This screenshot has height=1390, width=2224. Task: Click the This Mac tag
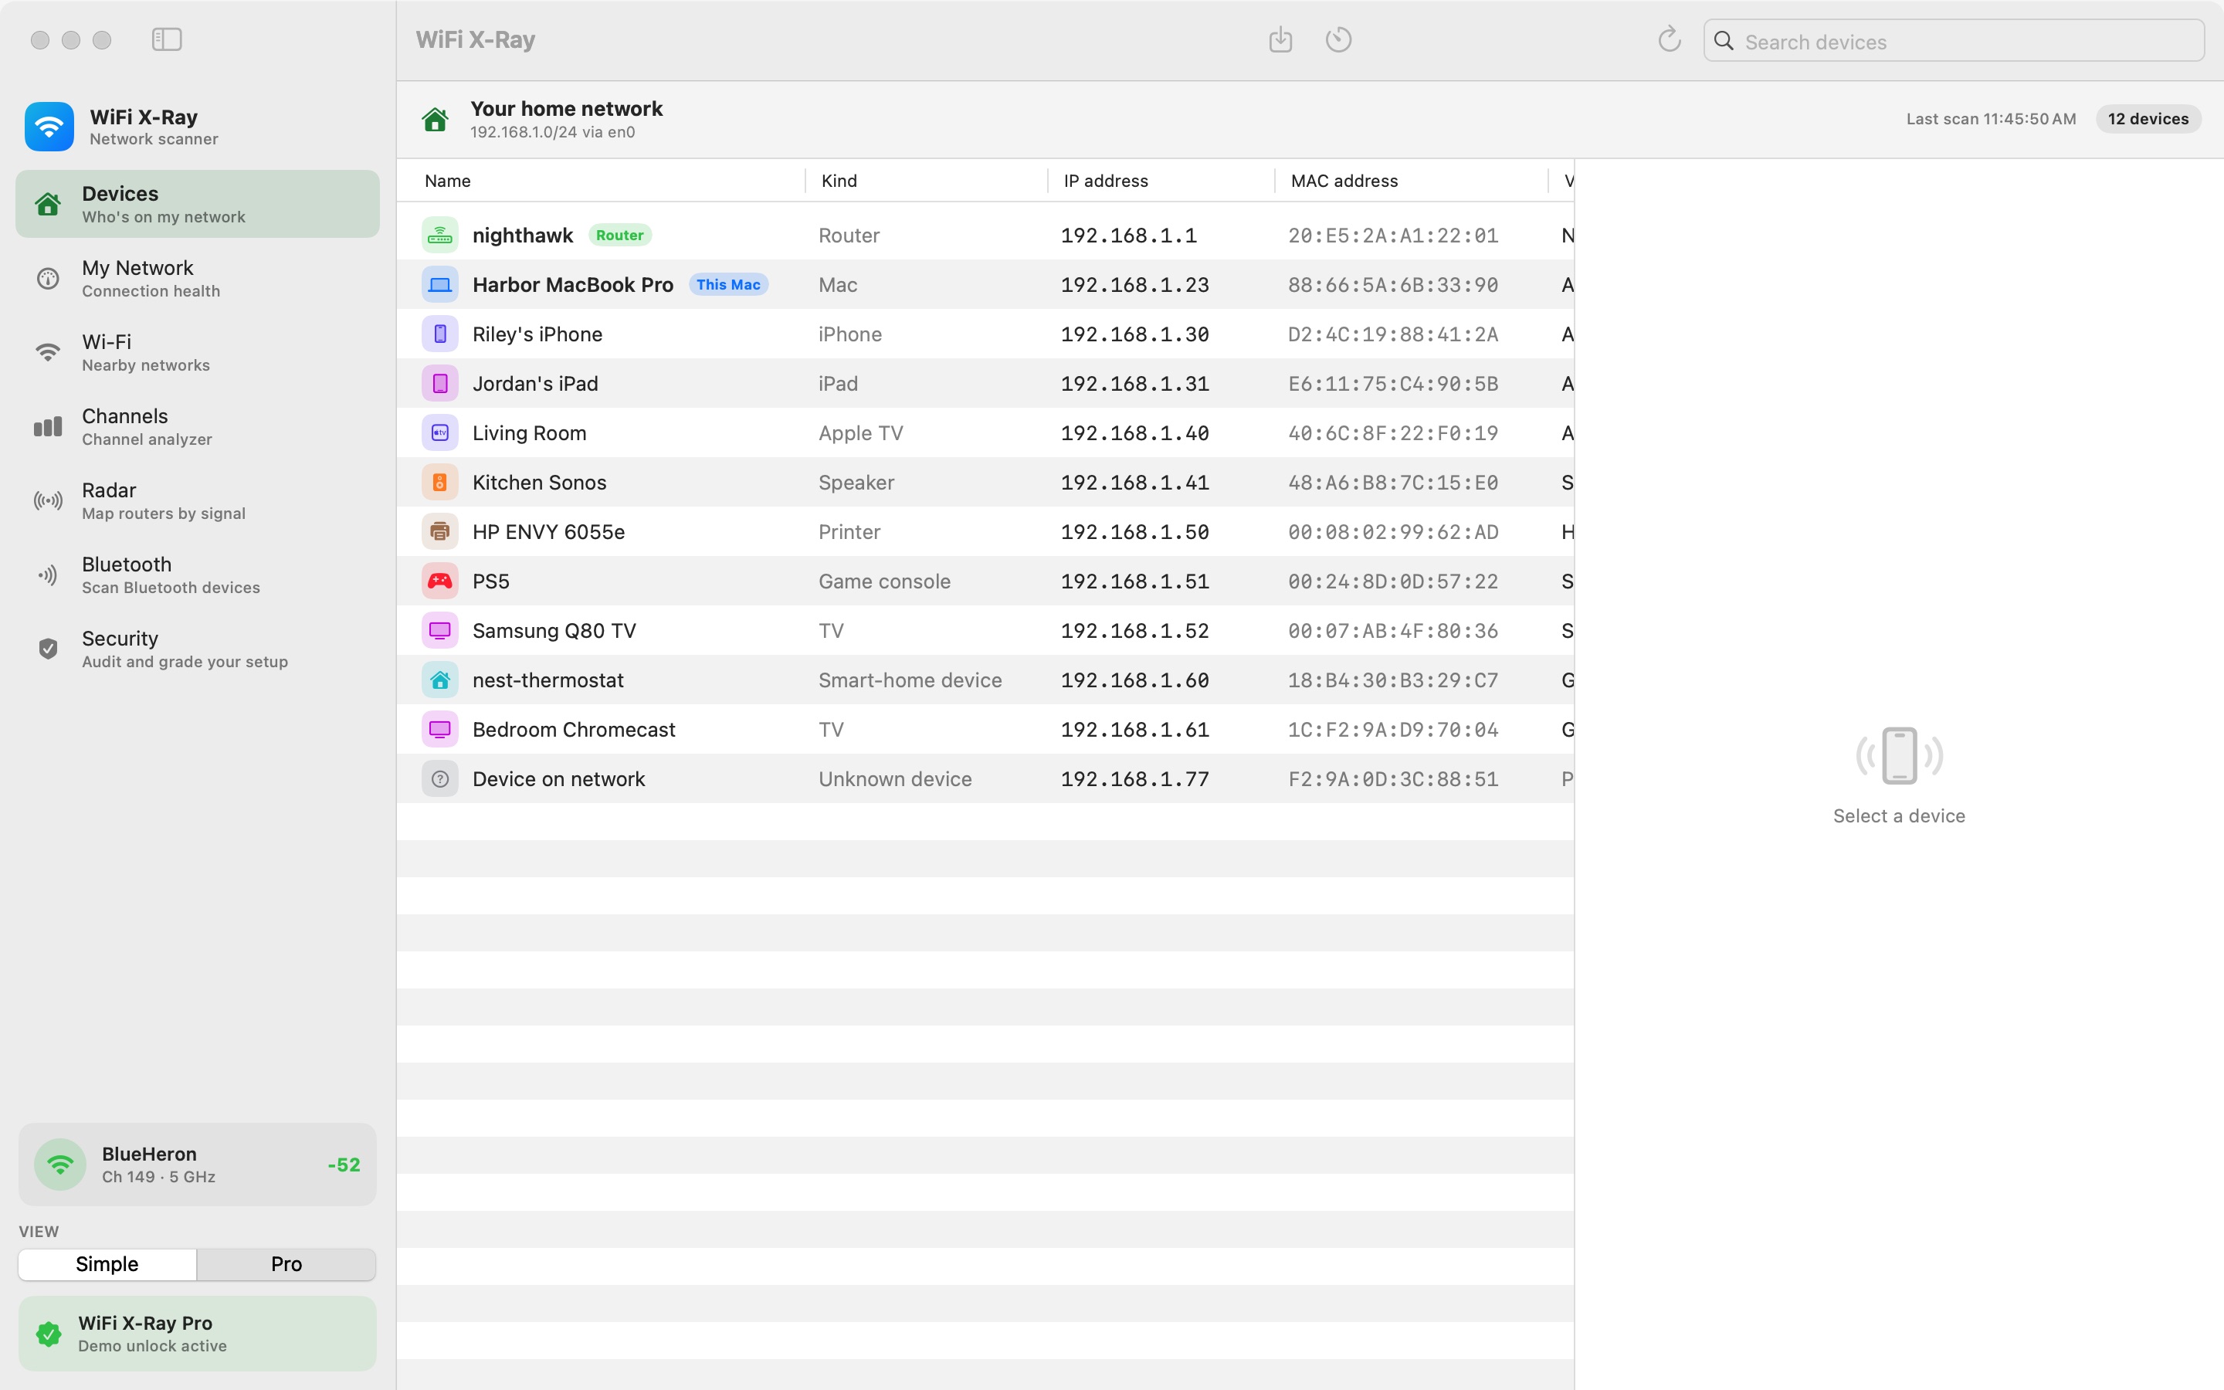pos(728,285)
